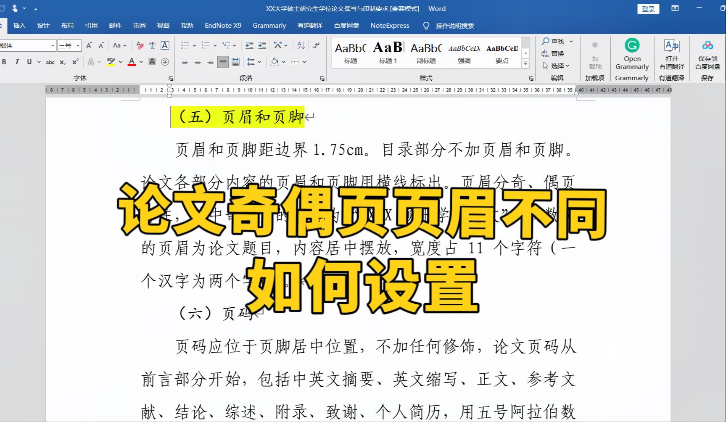Click the enclosed character icon
726x422 pixels.
coord(165,62)
